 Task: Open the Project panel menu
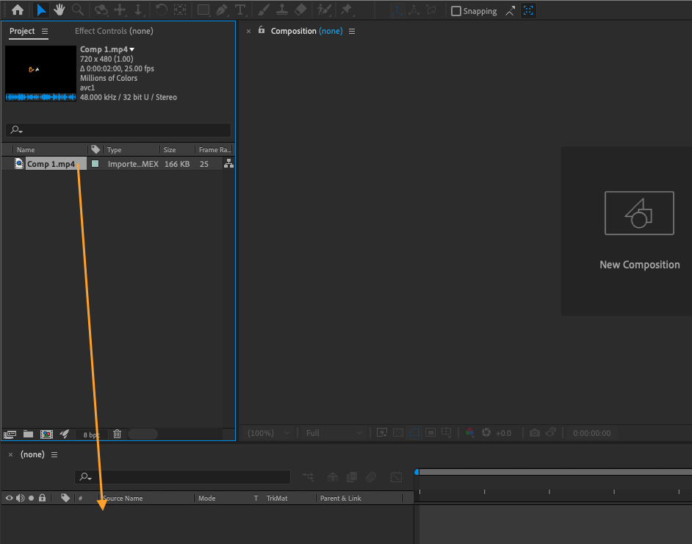coord(45,31)
